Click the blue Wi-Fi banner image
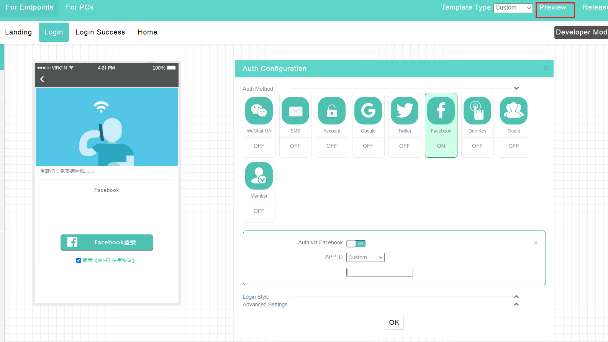The height and width of the screenshot is (342, 608). coord(107,127)
